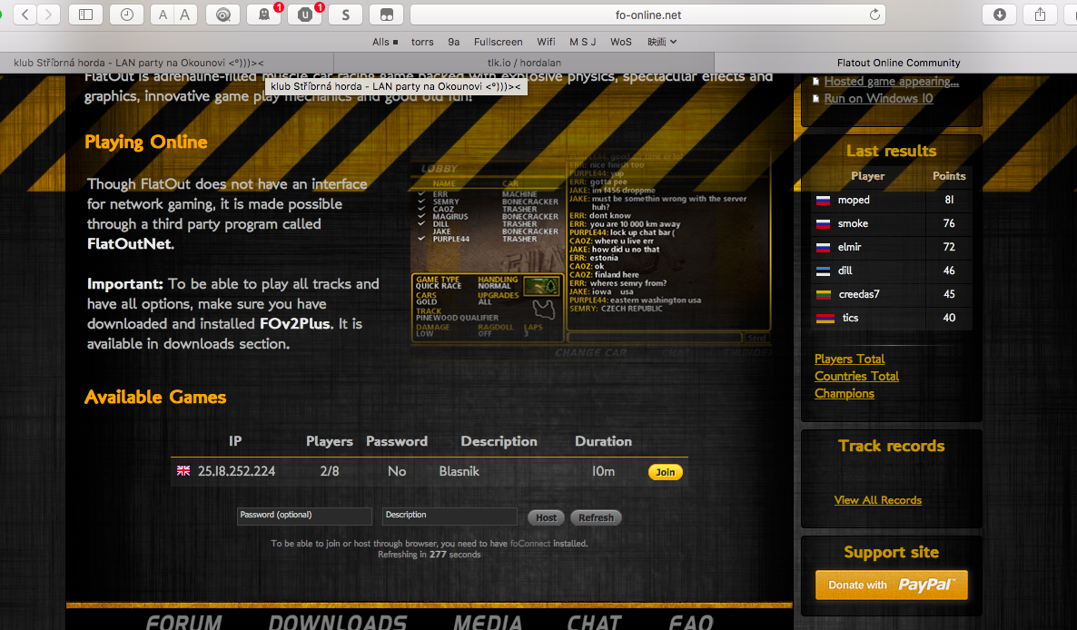Open the Share sheet icon
1077x630 pixels.
(1041, 15)
